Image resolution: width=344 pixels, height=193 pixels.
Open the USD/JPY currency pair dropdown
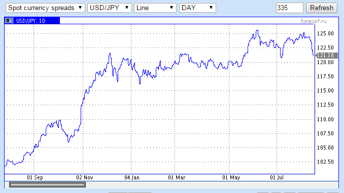[109, 8]
